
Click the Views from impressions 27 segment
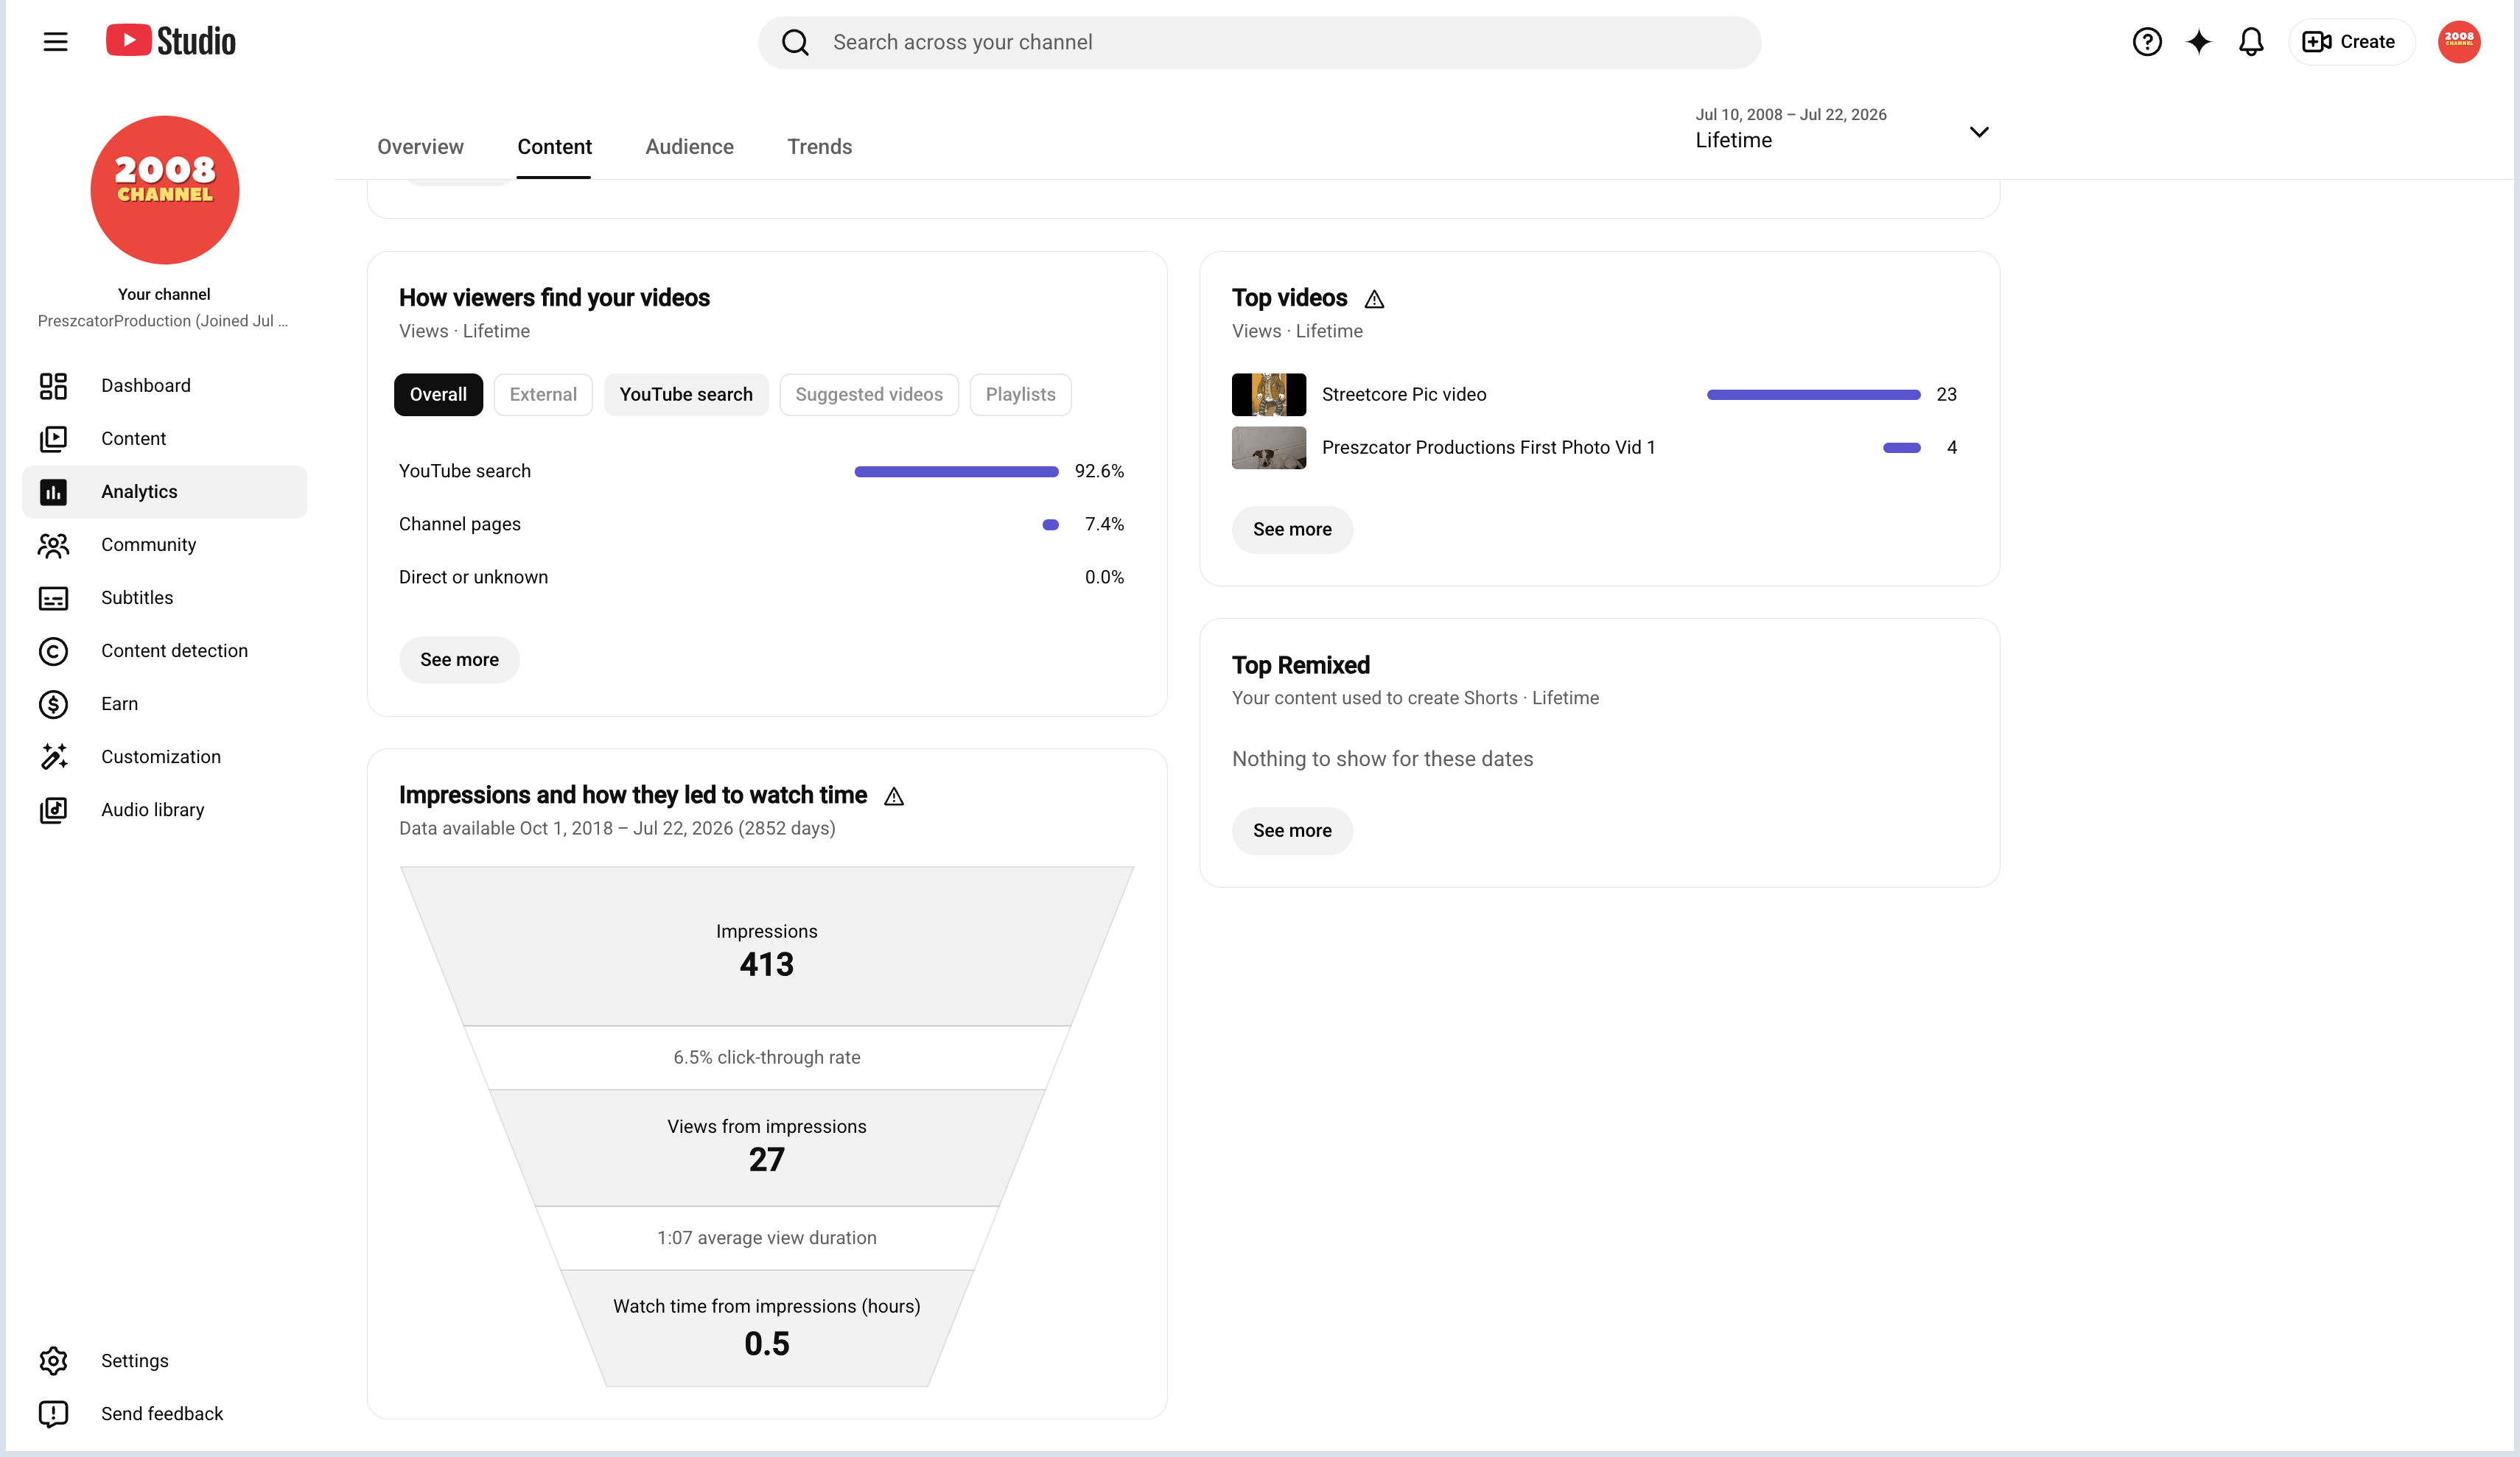coord(767,1147)
